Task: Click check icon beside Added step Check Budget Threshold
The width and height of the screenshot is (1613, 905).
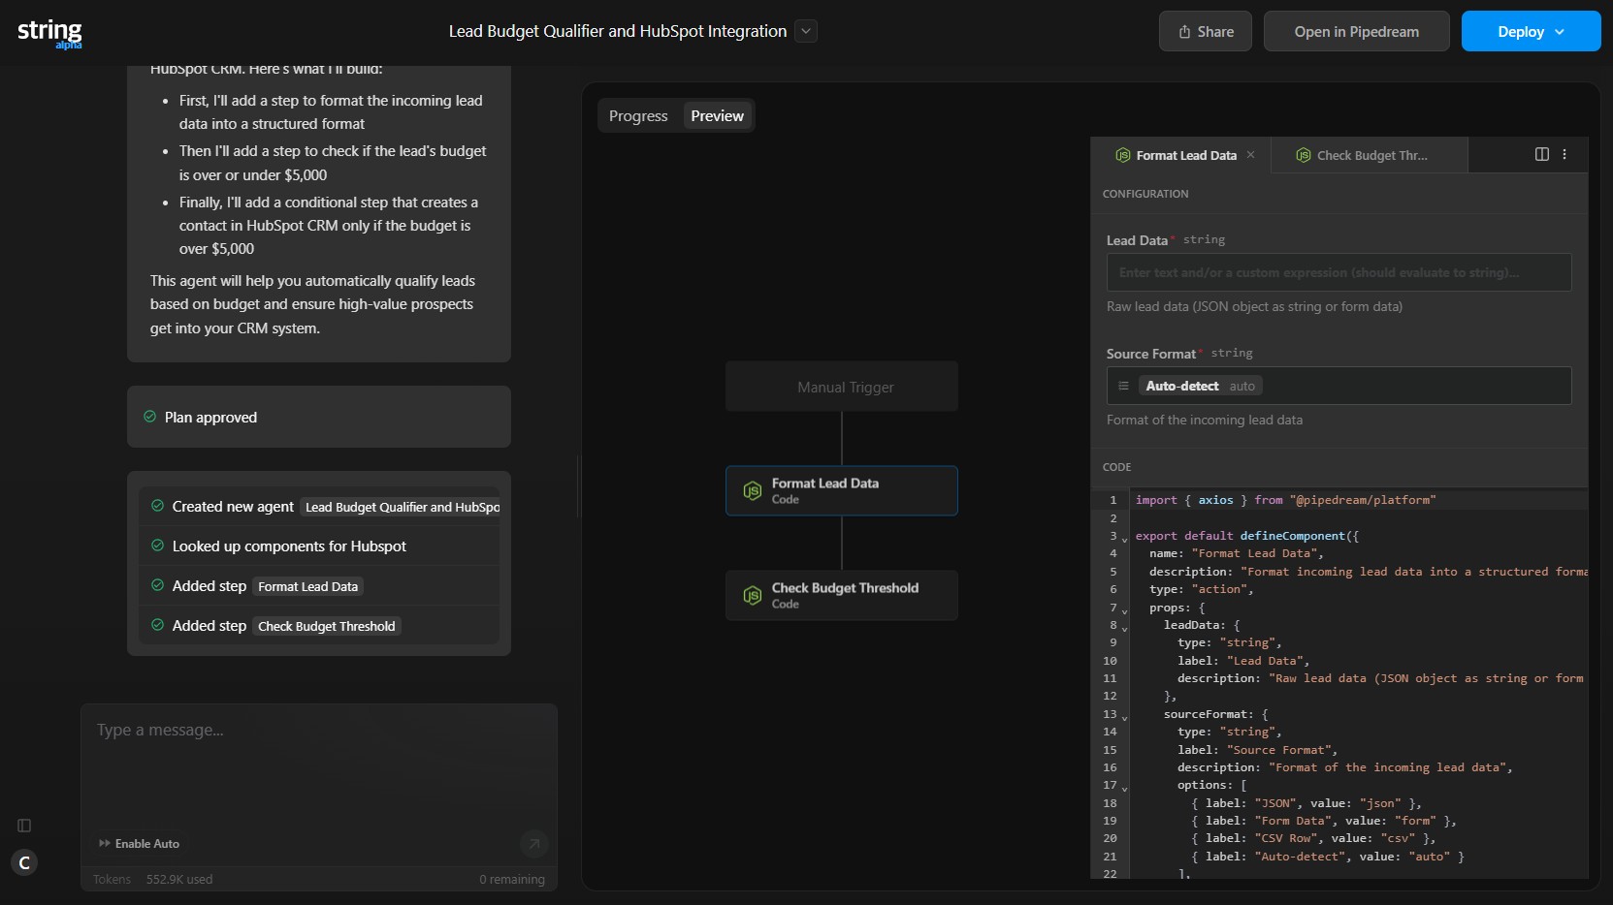Action: 157,625
